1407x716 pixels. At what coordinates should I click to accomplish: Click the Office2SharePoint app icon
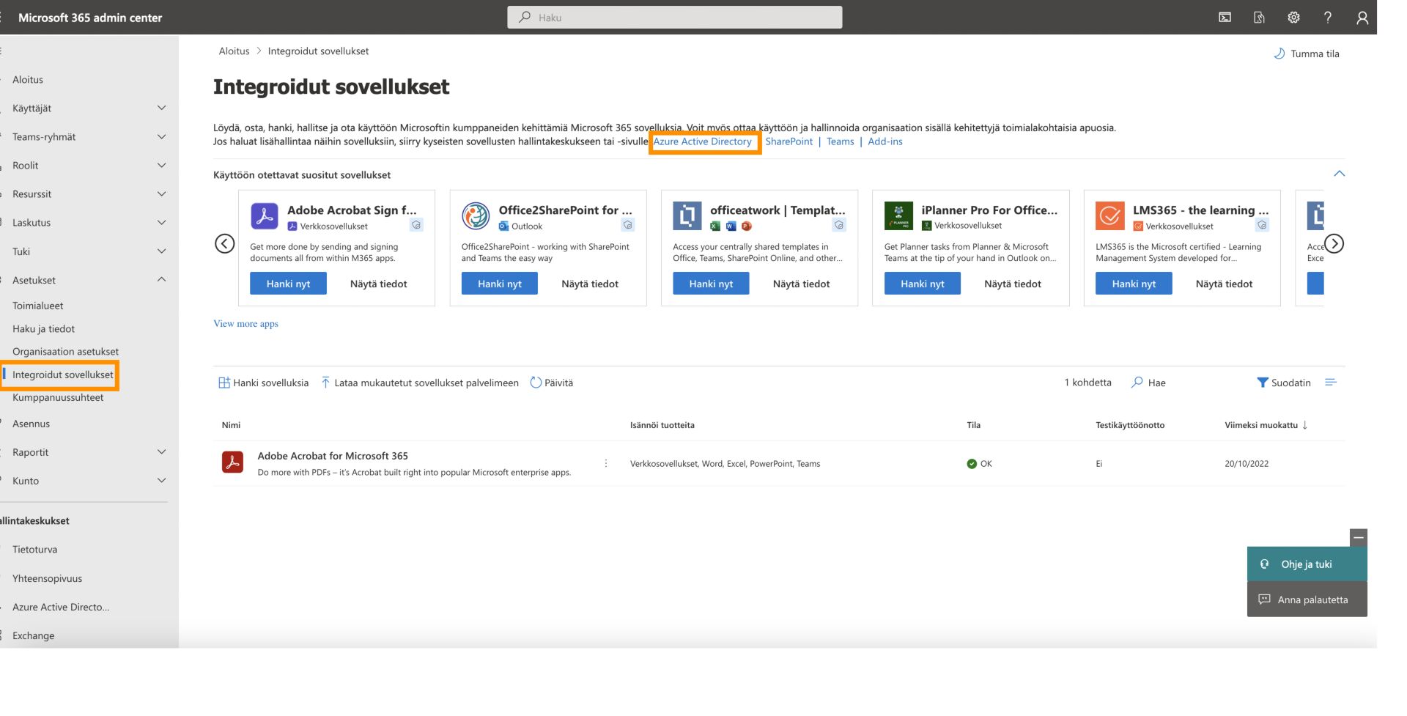pos(476,216)
